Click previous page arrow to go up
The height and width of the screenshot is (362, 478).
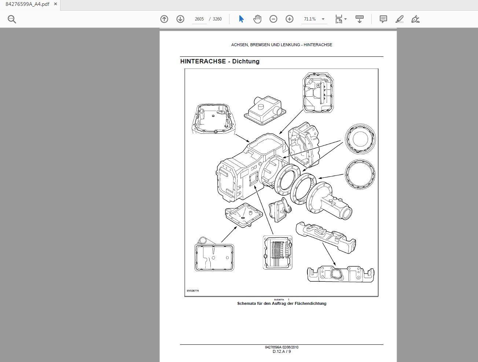(x=164, y=19)
